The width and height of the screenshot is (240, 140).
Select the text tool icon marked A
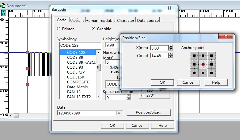(4, 13)
